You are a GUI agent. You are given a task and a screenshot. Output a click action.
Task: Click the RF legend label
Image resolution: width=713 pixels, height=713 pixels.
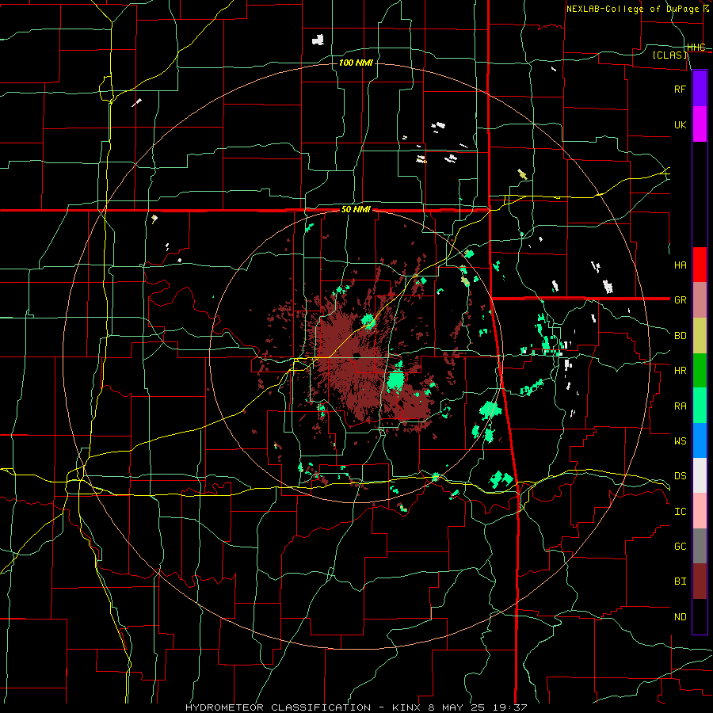tap(680, 89)
